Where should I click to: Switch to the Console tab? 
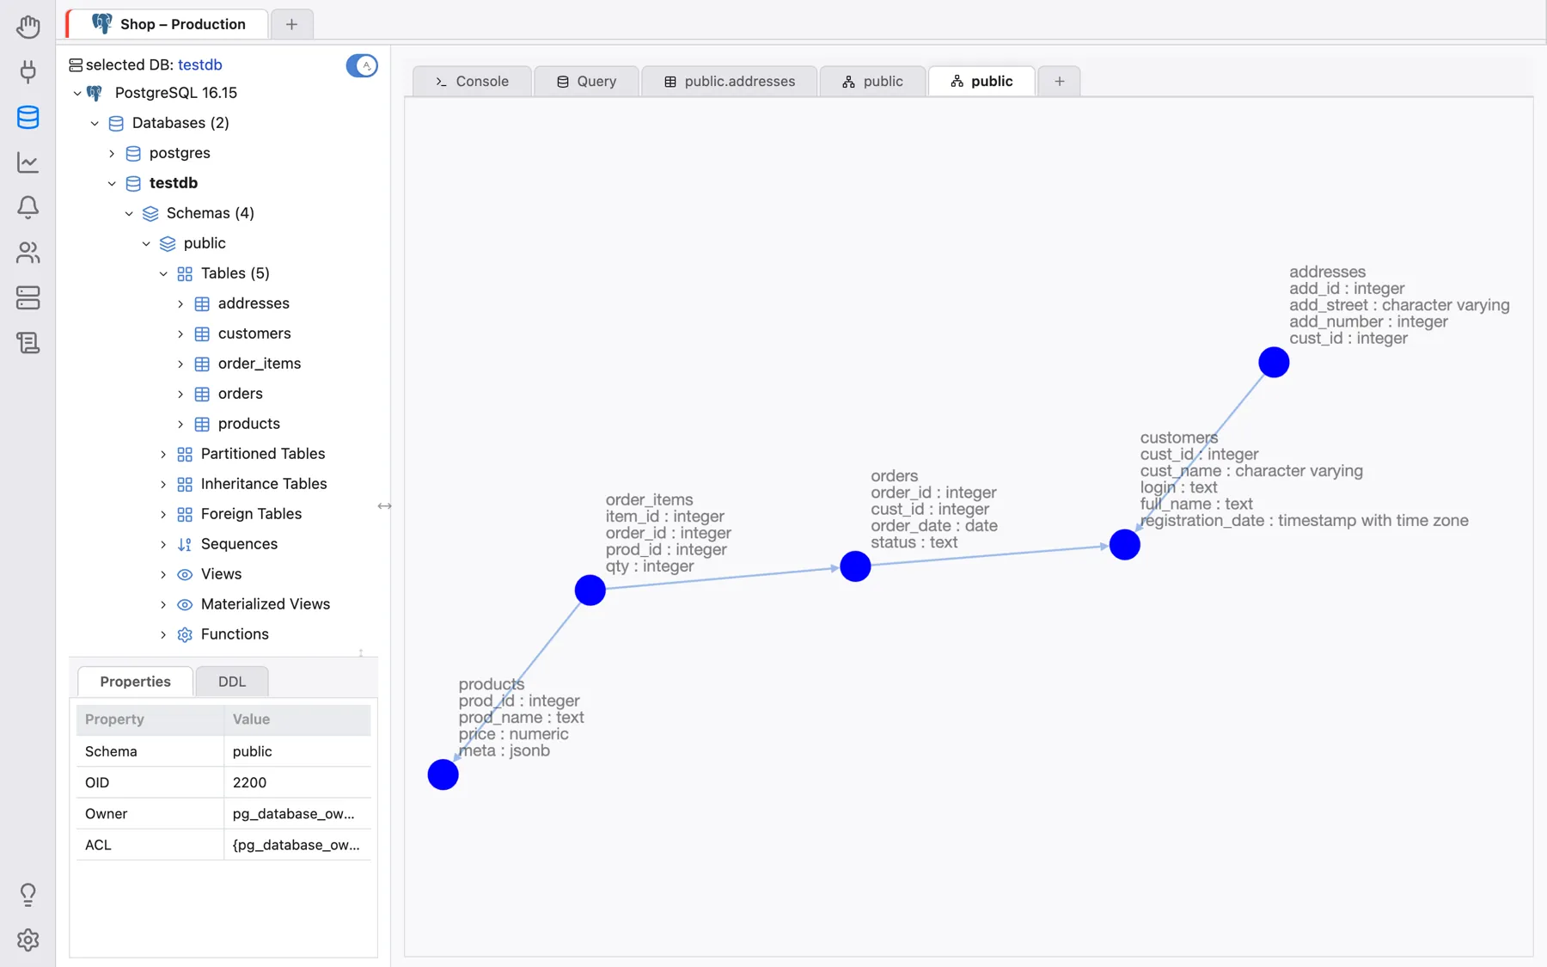(x=472, y=82)
